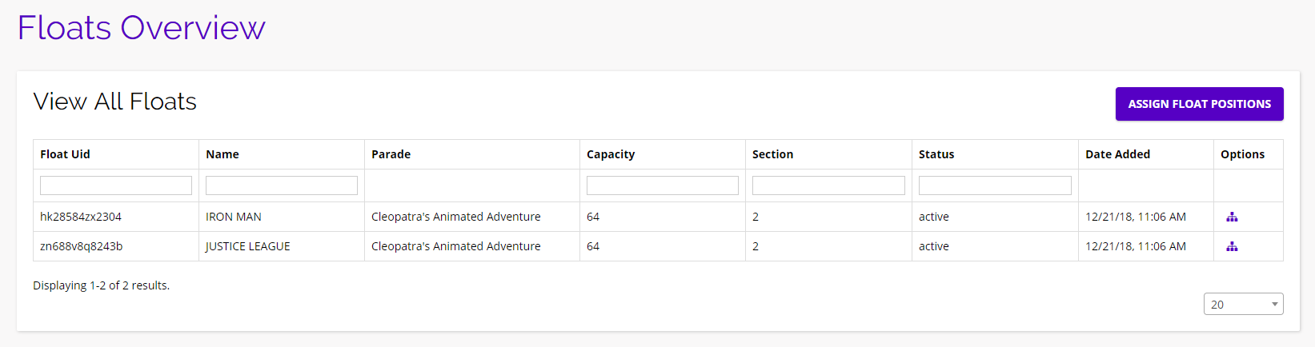This screenshot has height=347, width=1315.
Task: Sort table by Float Uid column header
Action: point(65,154)
